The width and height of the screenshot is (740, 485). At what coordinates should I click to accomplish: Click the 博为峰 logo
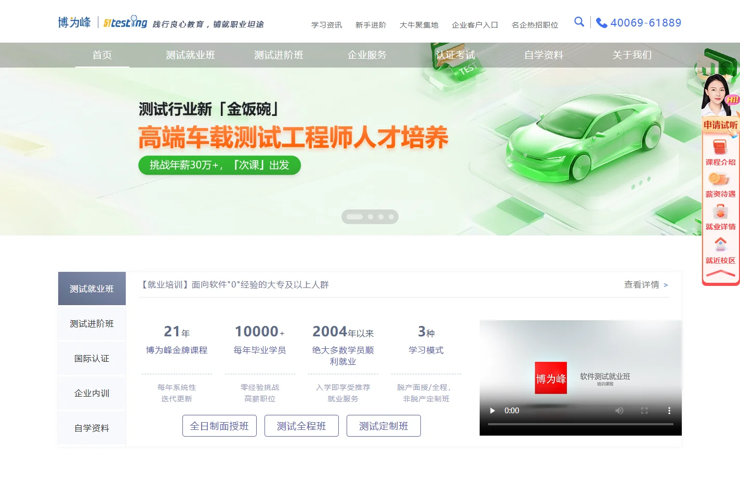pyautogui.click(x=74, y=22)
